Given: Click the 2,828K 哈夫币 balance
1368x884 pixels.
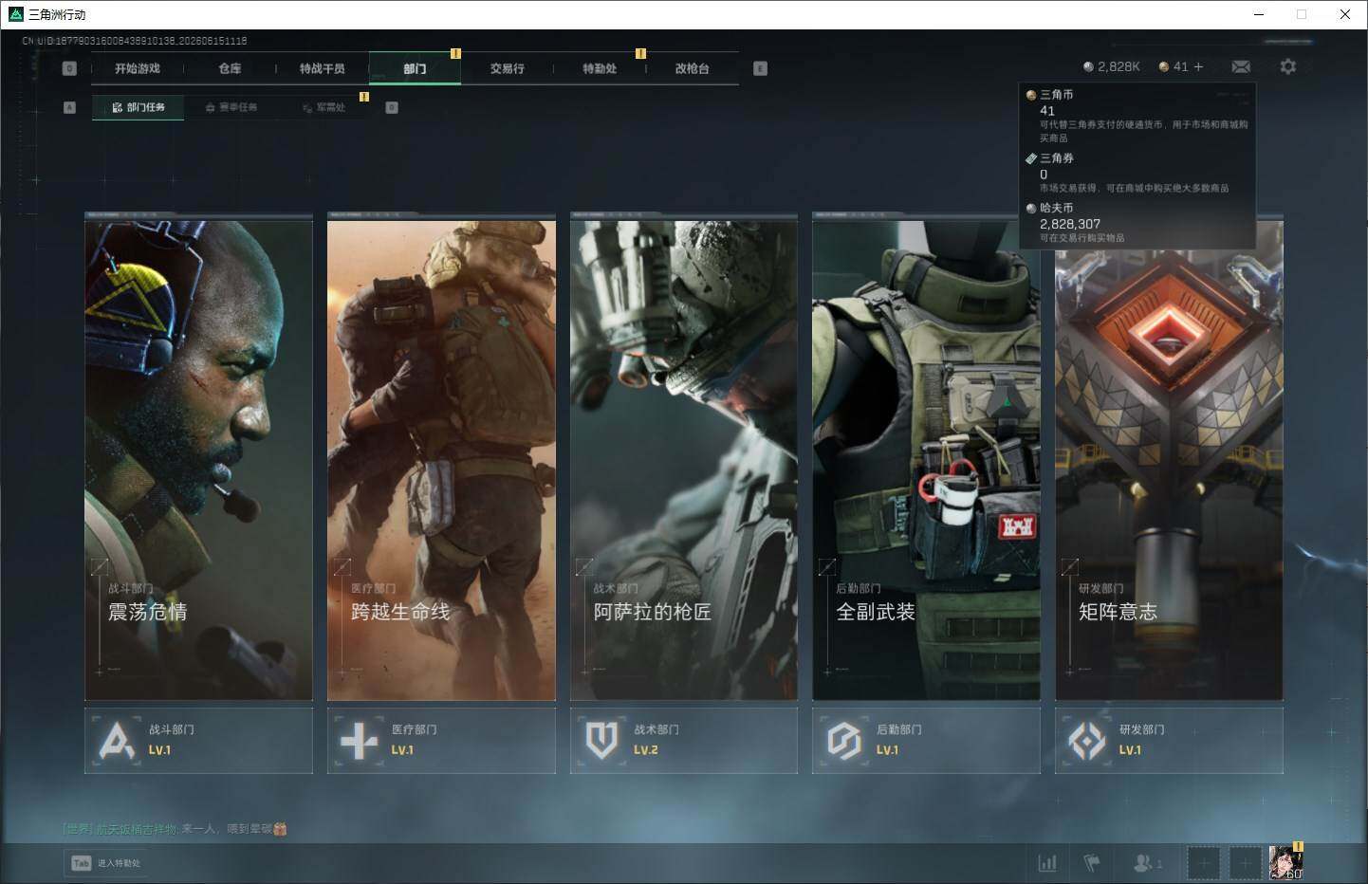Looking at the screenshot, I should 1112,66.
